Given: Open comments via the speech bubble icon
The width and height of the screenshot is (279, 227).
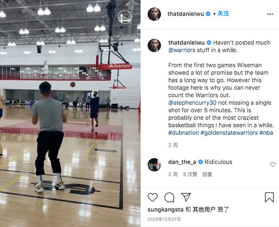Looking at the screenshot, I should [x=169, y=197].
